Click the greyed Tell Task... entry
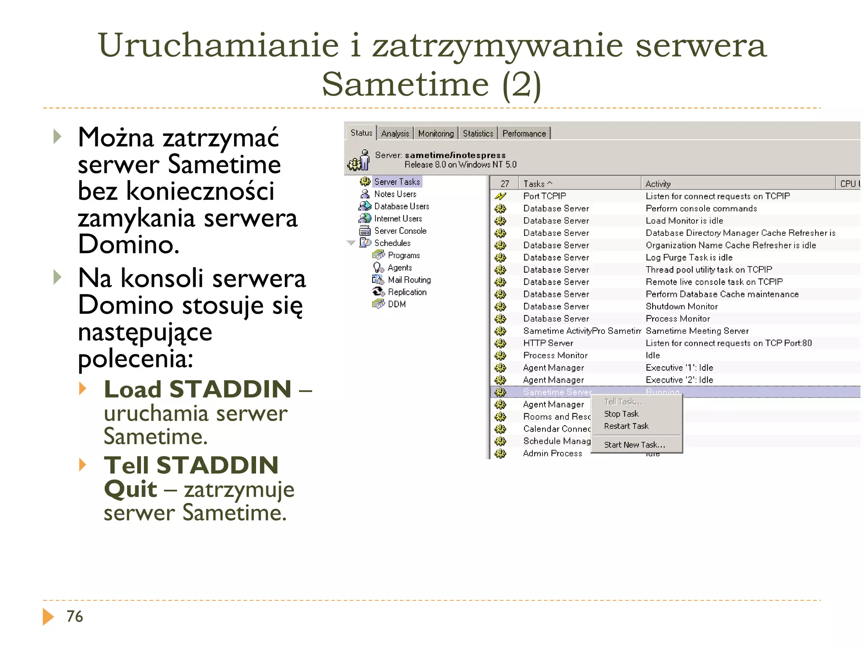 pos(623,402)
